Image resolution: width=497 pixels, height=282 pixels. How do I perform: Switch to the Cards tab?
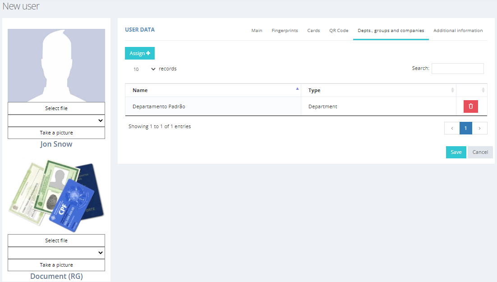click(x=313, y=31)
